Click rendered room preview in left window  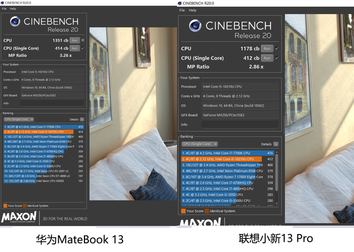pos(133,114)
